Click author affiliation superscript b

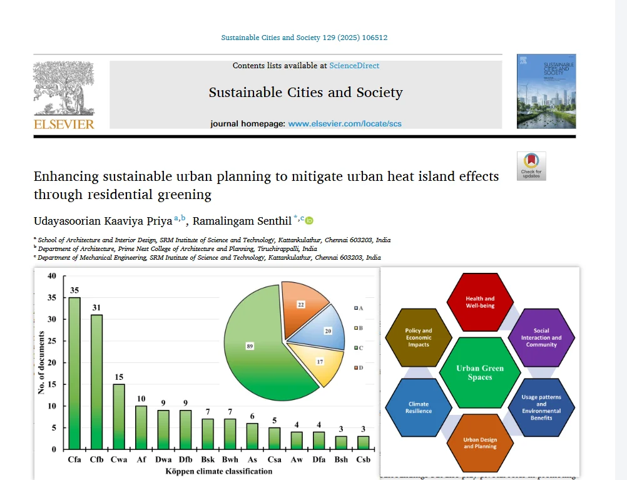click(183, 218)
